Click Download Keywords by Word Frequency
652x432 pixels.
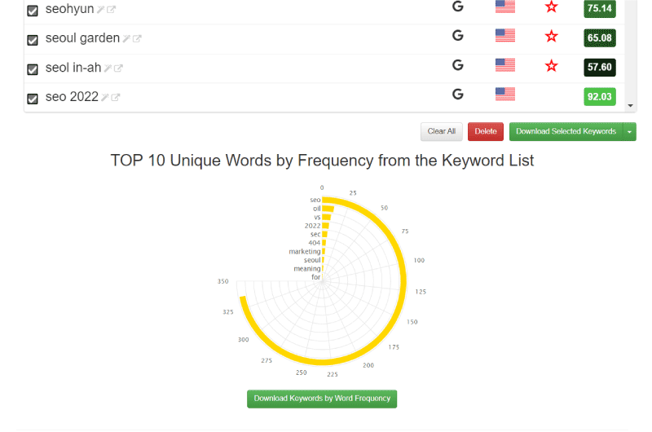point(322,399)
